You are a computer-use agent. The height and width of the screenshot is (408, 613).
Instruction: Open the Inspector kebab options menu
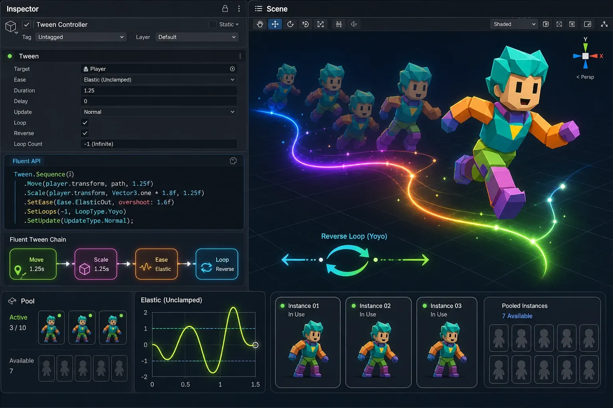tap(239, 9)
